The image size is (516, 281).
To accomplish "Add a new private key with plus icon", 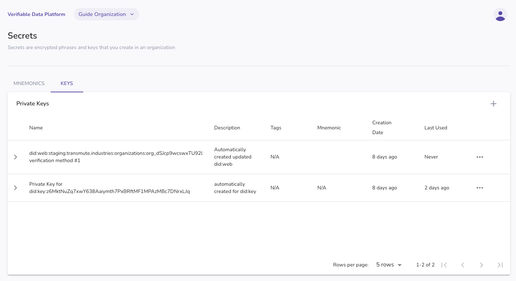I will click(493, 104).
